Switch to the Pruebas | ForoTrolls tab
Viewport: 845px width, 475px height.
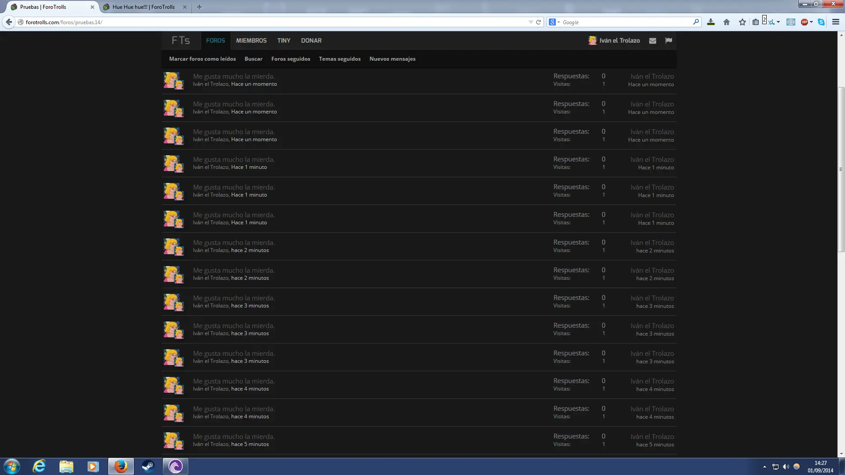click(52, 7)
